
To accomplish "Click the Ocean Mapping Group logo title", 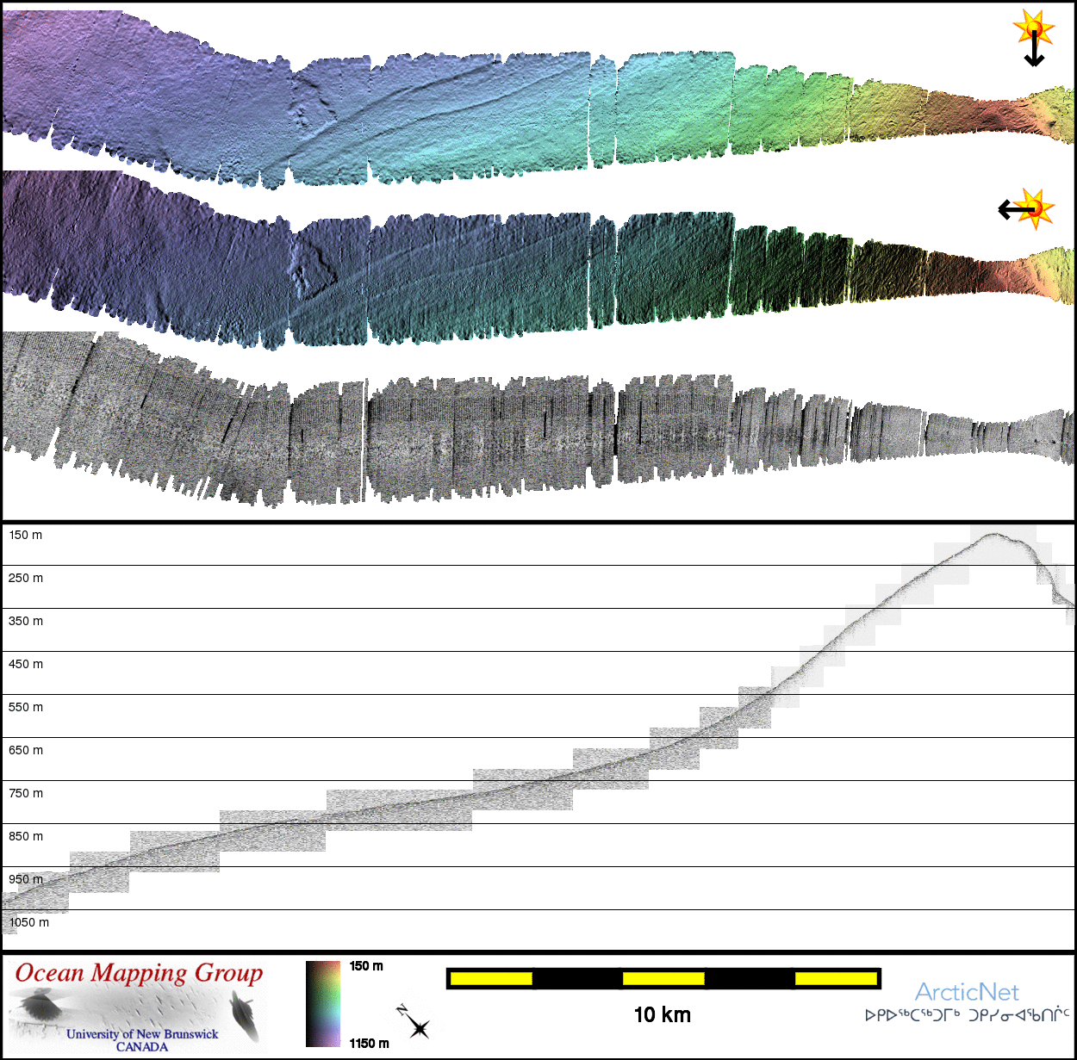I will (x=139, y=973).
